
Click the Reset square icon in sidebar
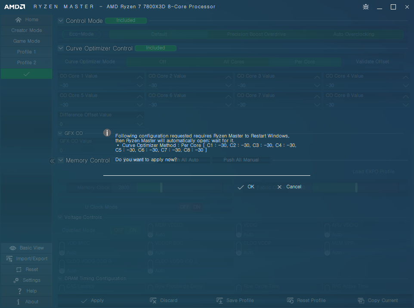19,270
